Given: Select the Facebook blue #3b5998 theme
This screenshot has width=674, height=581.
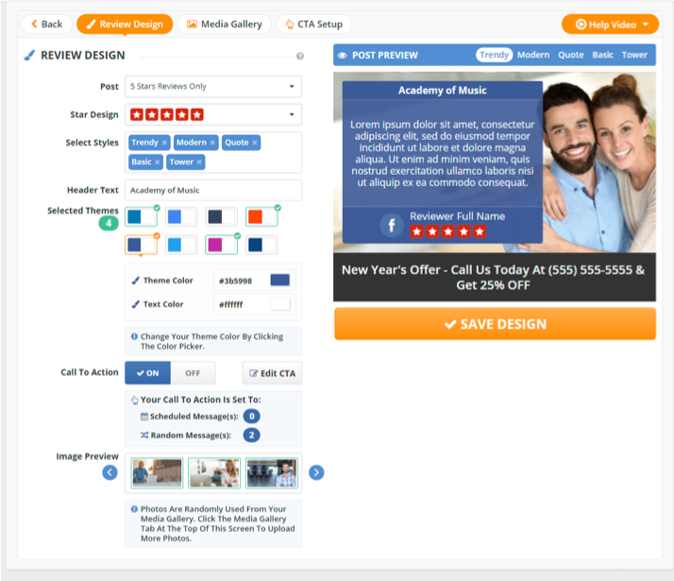Looking at the screenshot, I should pyautogui.click(x=141, y=245).
